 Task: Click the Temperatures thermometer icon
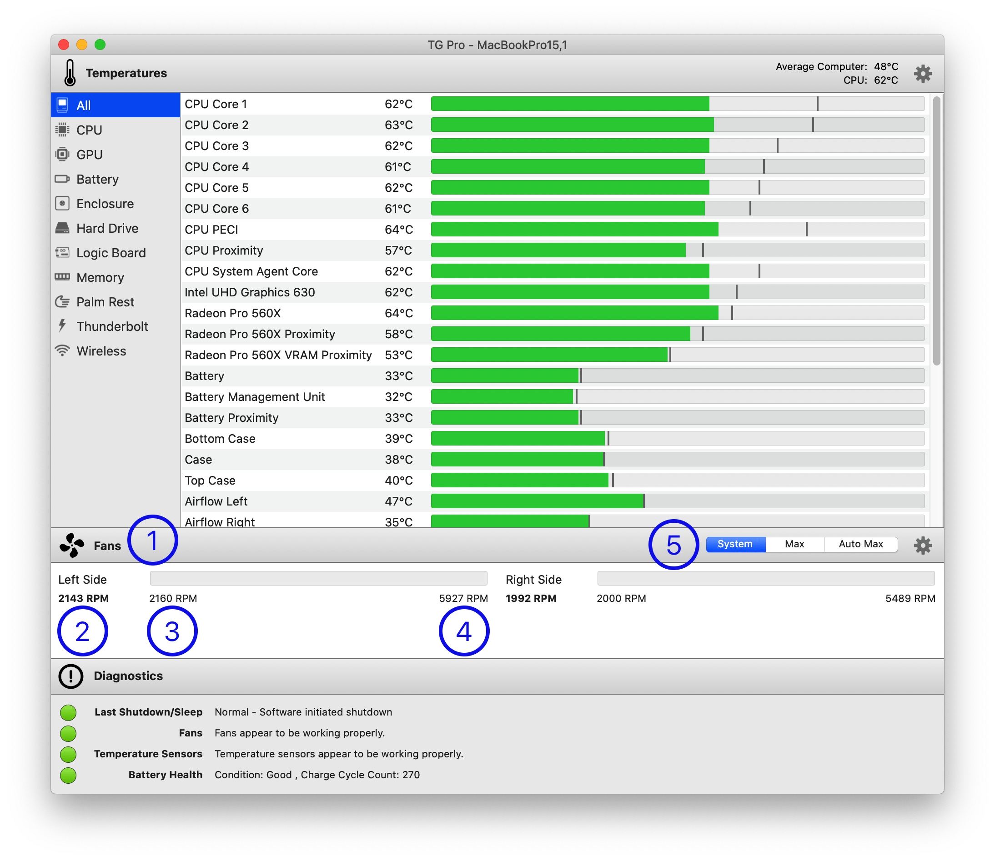tap(70, 73)
